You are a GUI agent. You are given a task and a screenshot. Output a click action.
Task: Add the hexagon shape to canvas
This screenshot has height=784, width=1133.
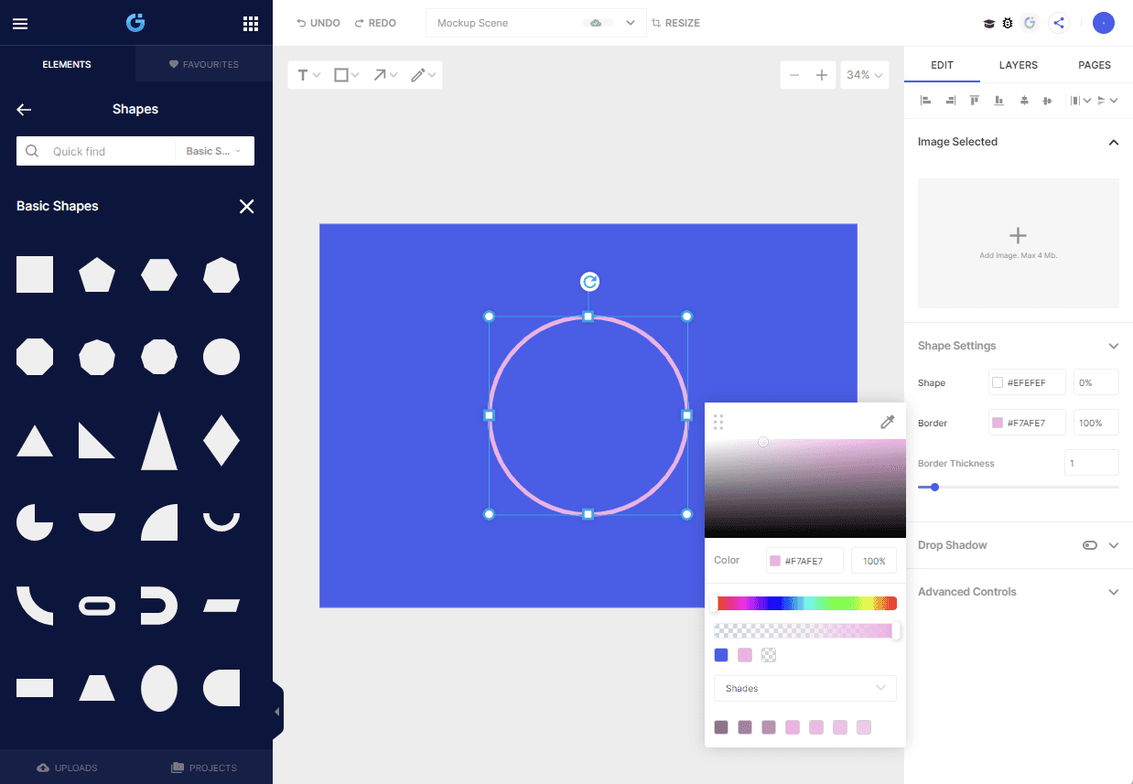click(x=159, y=274)
